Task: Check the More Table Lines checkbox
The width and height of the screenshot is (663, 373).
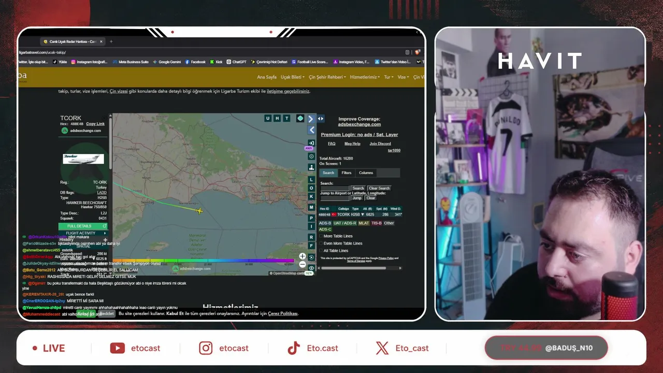Action: point(321,236)
